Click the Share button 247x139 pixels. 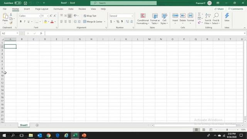(x=219, y=9)
